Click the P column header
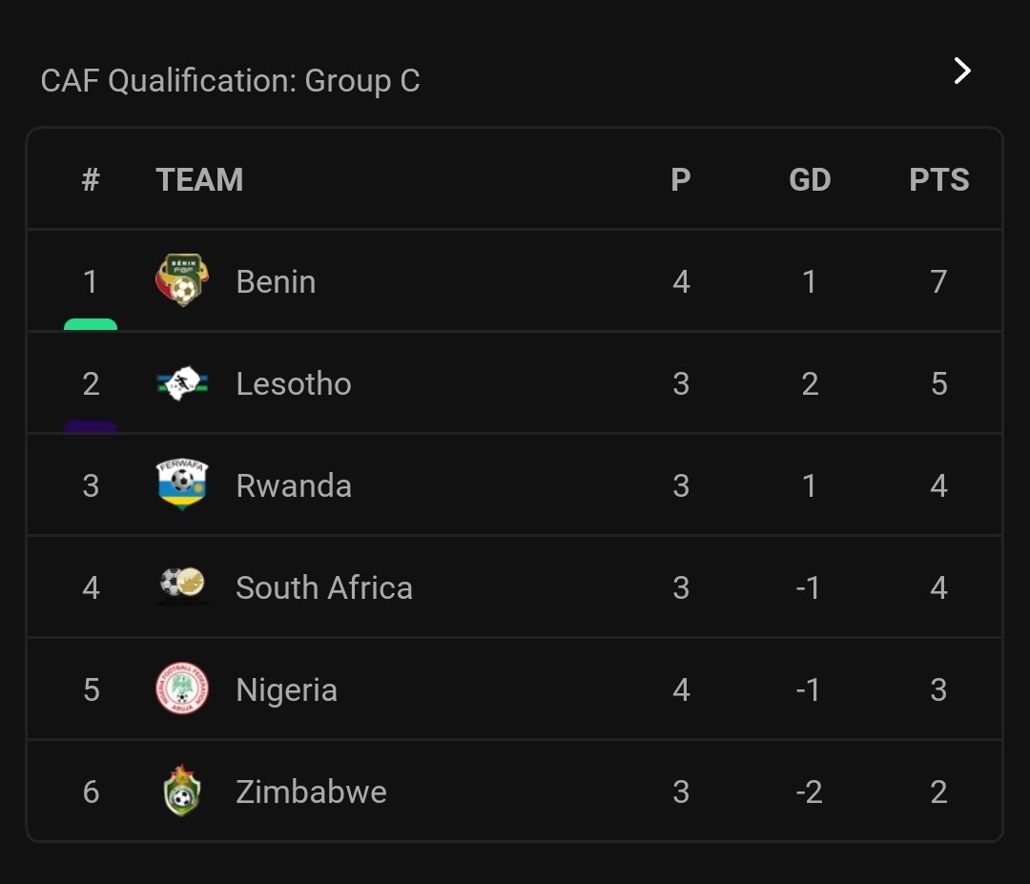1030x884 pixels. tap(680, 180)
